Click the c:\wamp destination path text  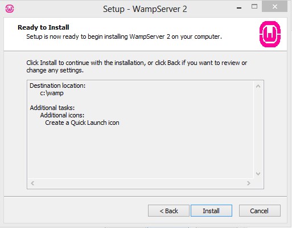click(52, 93)
